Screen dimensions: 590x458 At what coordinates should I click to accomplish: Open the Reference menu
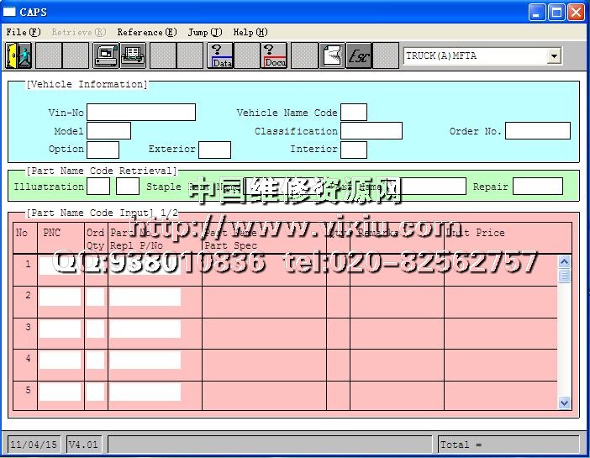click(146, 32)
